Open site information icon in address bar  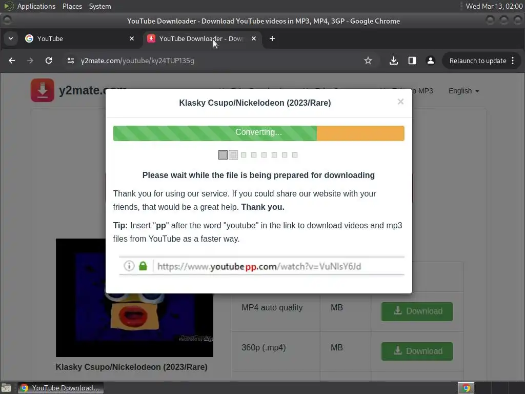[x=71, y=61]
